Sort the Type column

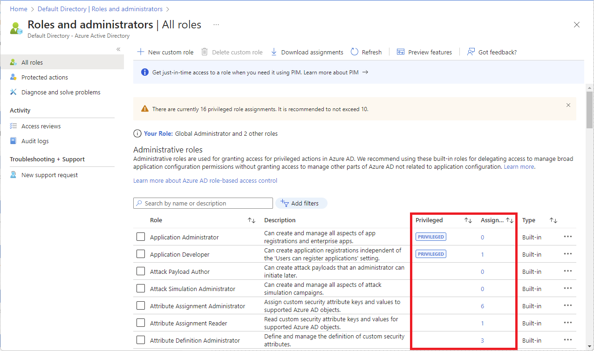(553, 220)
